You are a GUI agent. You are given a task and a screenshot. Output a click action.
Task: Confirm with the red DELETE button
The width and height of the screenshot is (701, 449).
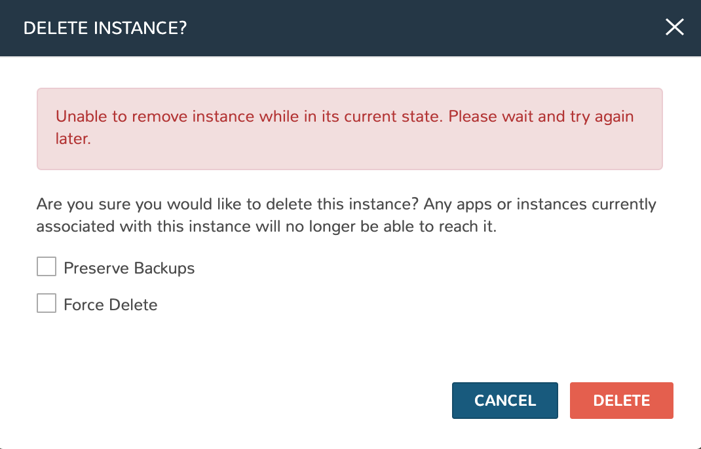coord(621,401)
